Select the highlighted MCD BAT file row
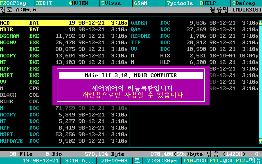262x164 pixels. point(64,23)
